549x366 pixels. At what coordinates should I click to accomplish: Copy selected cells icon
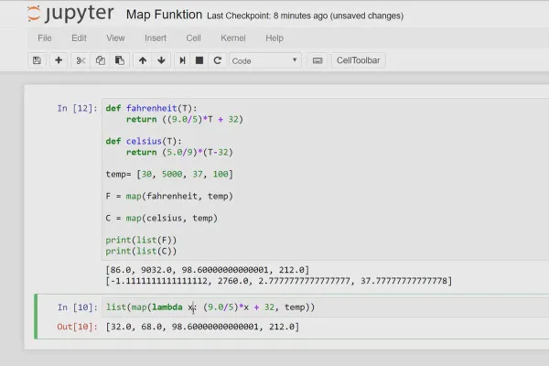click(100, 60)
